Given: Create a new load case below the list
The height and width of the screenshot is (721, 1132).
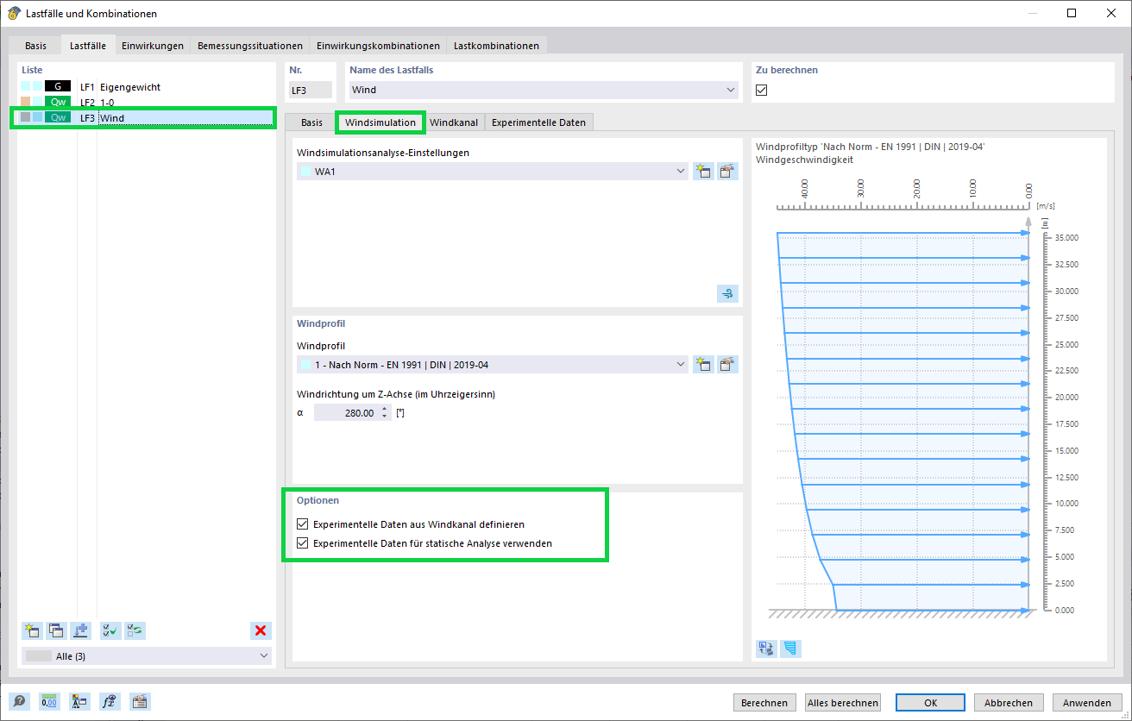Looking at the screenshot, I should 32,630.
